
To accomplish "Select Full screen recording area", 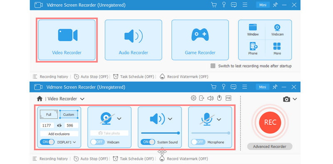I will [49, 114].
